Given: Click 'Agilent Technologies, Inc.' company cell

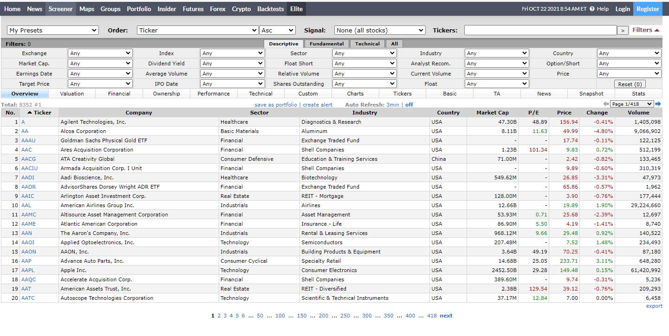Looking at the screenshot, I should [139, 122].
